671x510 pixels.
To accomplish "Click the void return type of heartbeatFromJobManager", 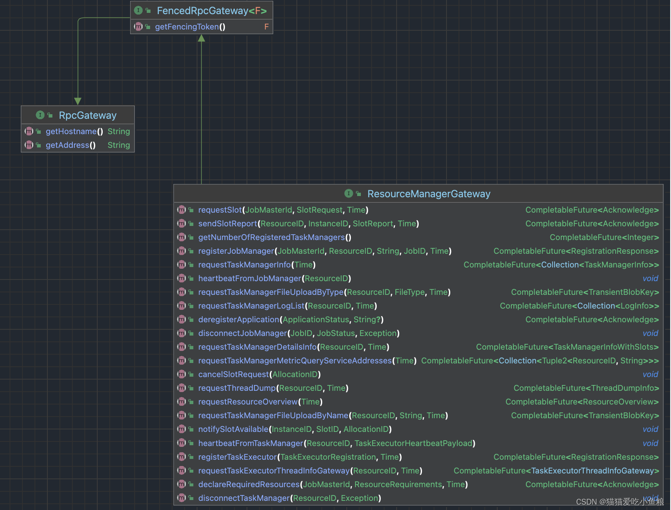I will (x=650, y=279).
